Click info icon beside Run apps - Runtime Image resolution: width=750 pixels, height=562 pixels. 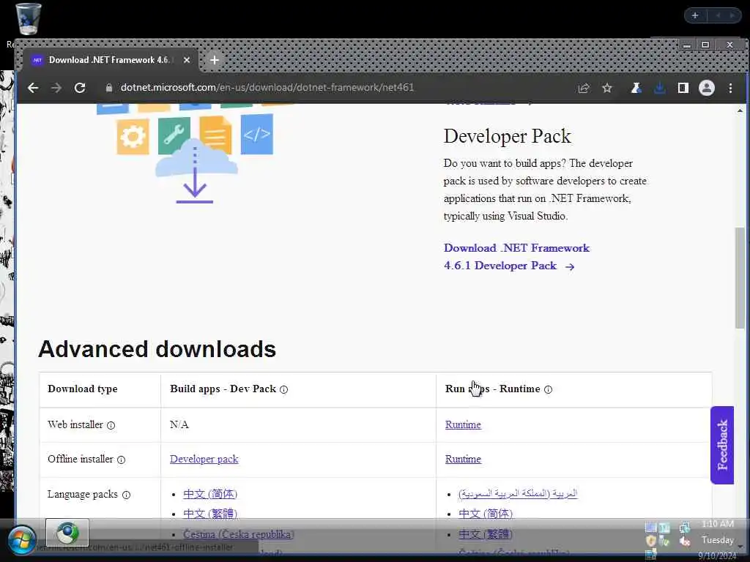click(x=548, y=389)
